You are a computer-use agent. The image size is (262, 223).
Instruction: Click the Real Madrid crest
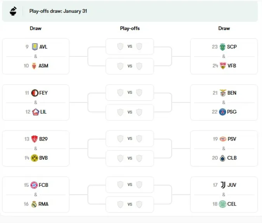tap(34, 204)
